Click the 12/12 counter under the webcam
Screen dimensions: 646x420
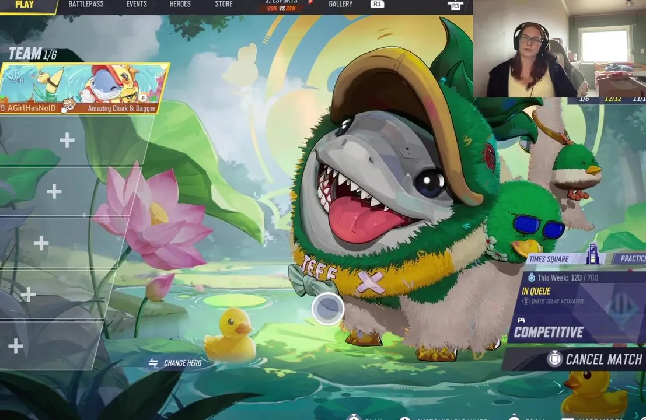coord(613,99)
